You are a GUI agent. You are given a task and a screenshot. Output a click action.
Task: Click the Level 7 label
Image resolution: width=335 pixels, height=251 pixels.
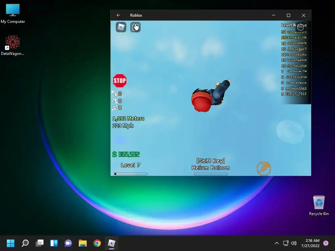point(131,165)
